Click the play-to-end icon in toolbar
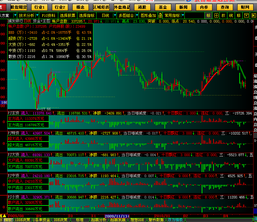 (253, 16)
